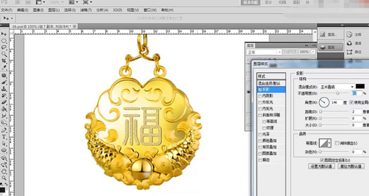The image size is (369, 196).
Task: Uncheck the 投影 drop shadow style
Action: [260, 90]
